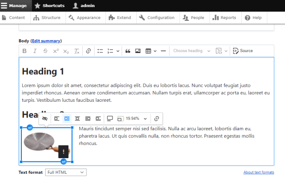Switch to Source editing mode
Screen dimensions: 285x179
click(243, 51)
